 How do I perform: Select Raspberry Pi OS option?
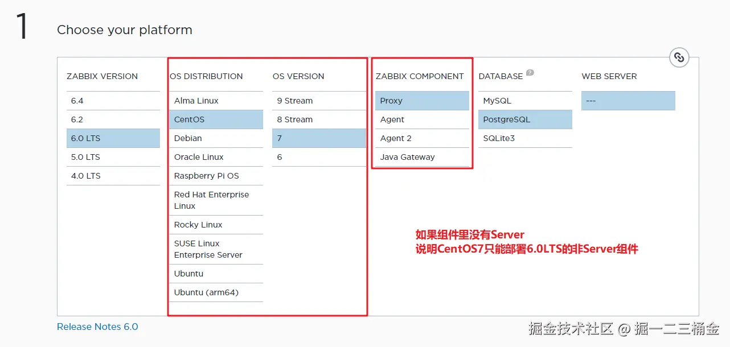216,176
